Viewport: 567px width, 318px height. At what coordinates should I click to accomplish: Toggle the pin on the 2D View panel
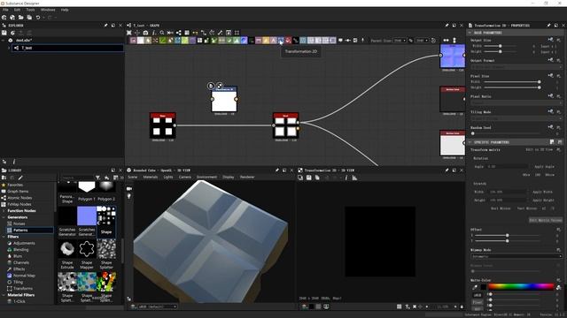click(447, 170)
